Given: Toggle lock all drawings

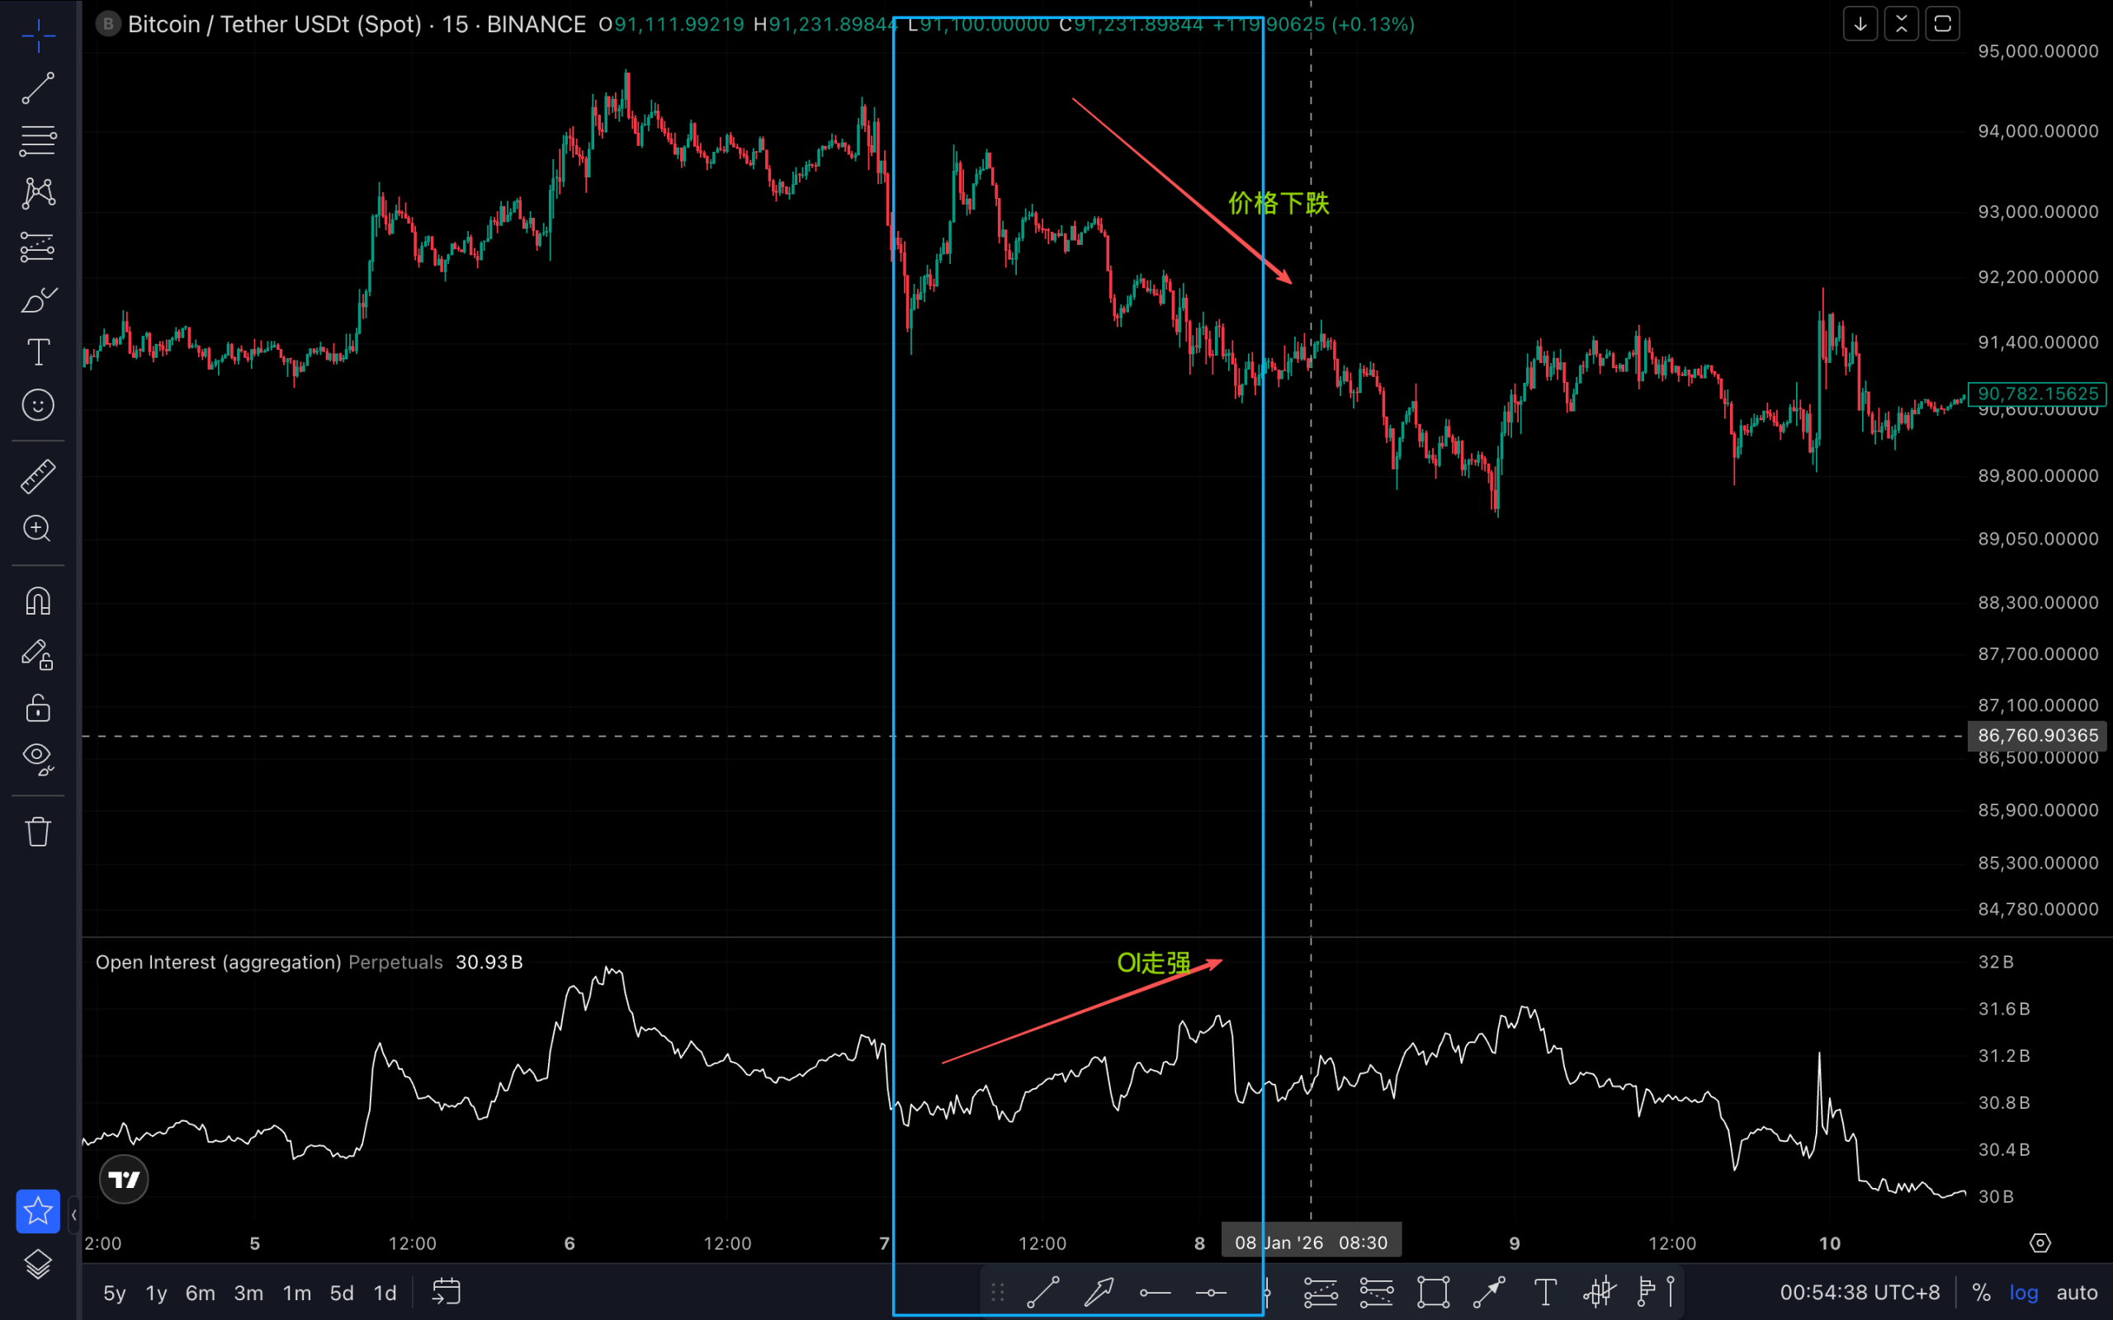Looking at the screenshot, I should (x=37, y=708).
